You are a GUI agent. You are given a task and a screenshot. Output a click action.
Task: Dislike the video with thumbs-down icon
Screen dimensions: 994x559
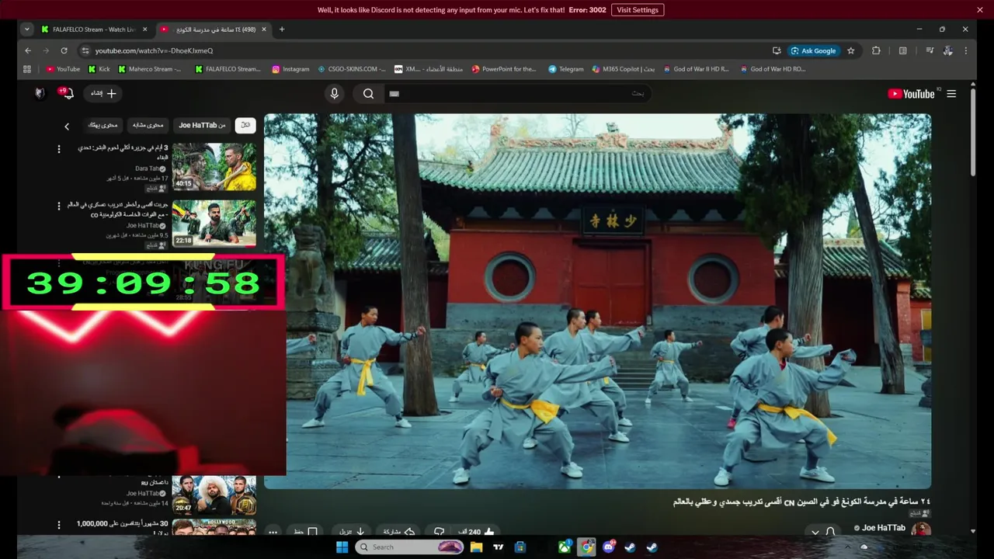tap(439, 532)
